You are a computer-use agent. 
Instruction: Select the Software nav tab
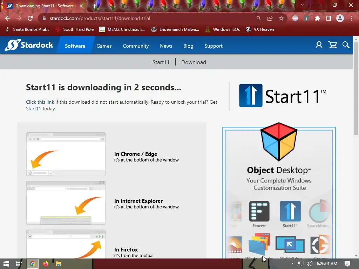coord(75,46)
